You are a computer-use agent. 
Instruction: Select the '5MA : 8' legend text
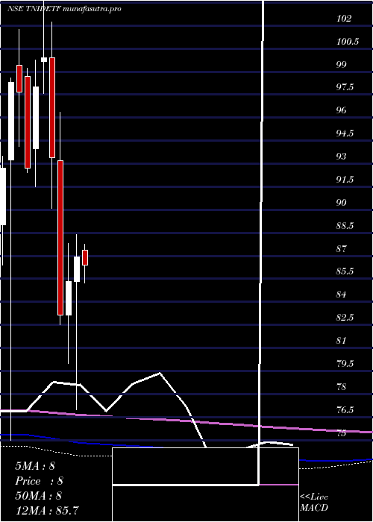[x=35, y=466]
